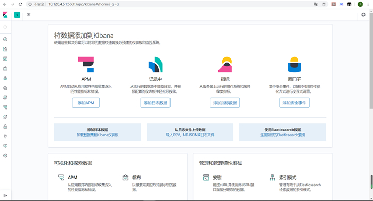Open Logs via the document sidebar icon
This screenshot has height=201, width=373.
[5, 97]
